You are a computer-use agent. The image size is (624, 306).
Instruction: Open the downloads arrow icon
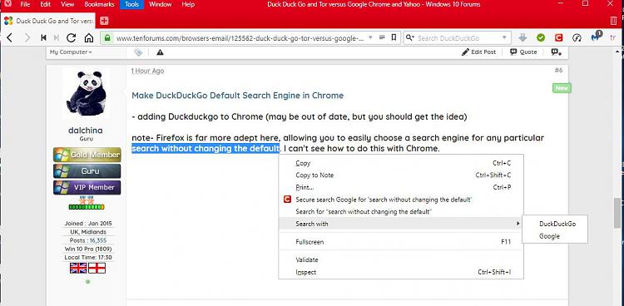523,37
